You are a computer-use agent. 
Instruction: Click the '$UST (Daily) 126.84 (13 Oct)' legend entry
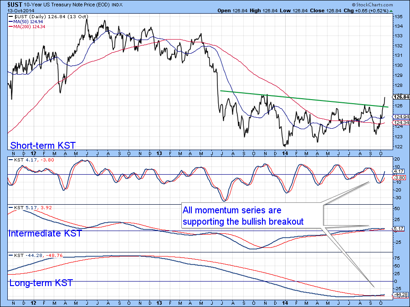click(49, 17)
